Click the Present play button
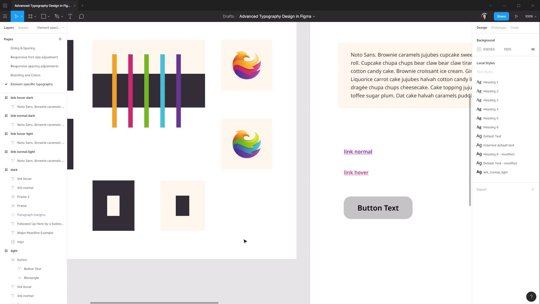The image size is (540, 304). click(516, 16)
